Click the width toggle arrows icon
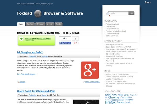Viewport: 157px width, 104px height. pyautogui.click(x=149, y=2)
